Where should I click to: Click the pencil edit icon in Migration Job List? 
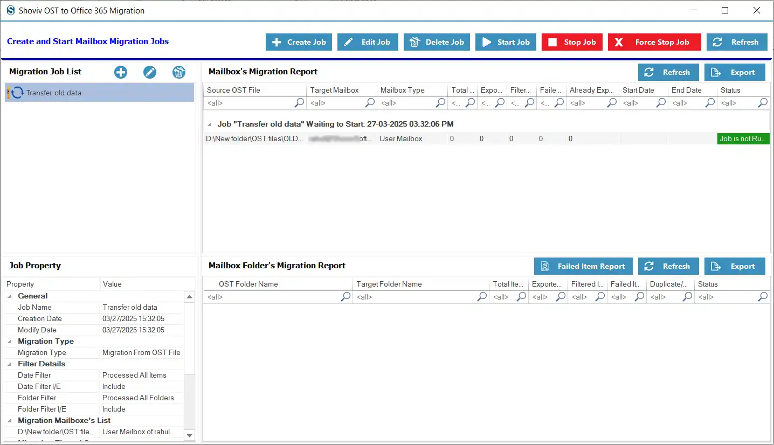[150, 72]
